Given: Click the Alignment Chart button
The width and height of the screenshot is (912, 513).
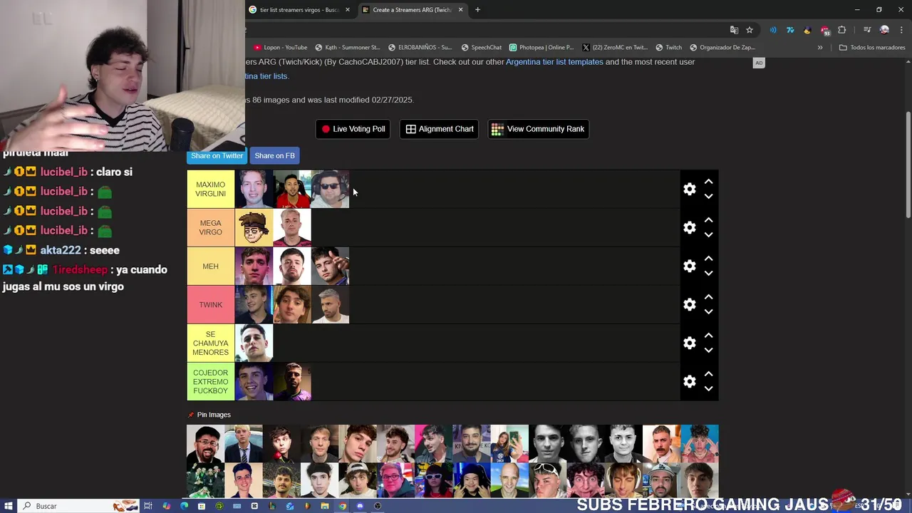Looking at the screenshot, I should [x=440, y=129].
